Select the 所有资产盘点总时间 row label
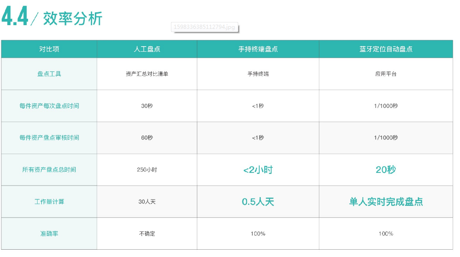460x257 pixels. pyautogui.click(x=49, y=170)
